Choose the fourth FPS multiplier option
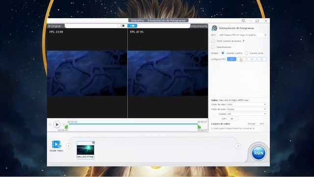Viewport: 314px width, 177px height. 262,59
